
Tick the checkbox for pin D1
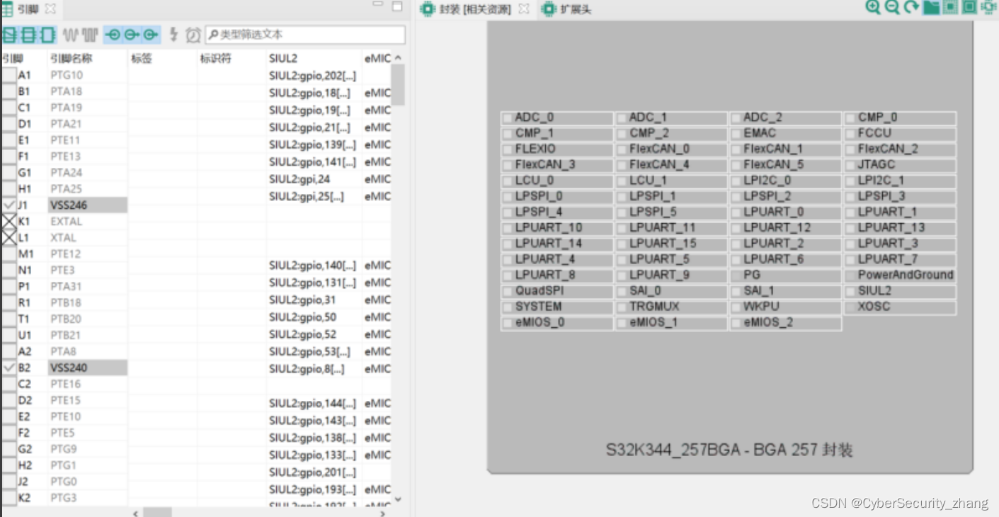pyautogui.click(x=8, y=124)
